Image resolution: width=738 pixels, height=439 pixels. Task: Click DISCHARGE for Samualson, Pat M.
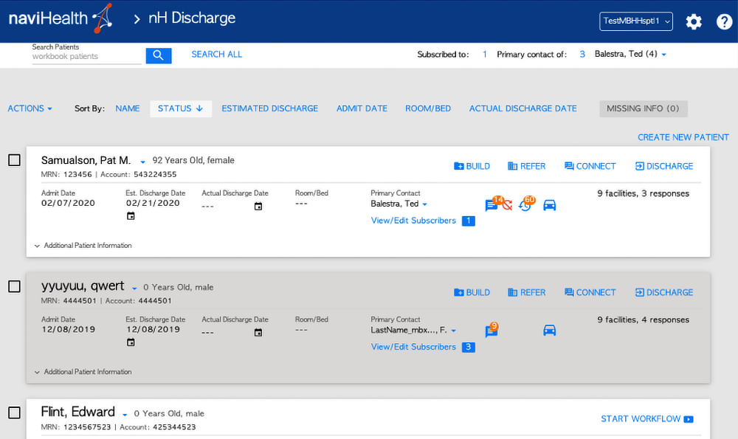tap(664, 166)
